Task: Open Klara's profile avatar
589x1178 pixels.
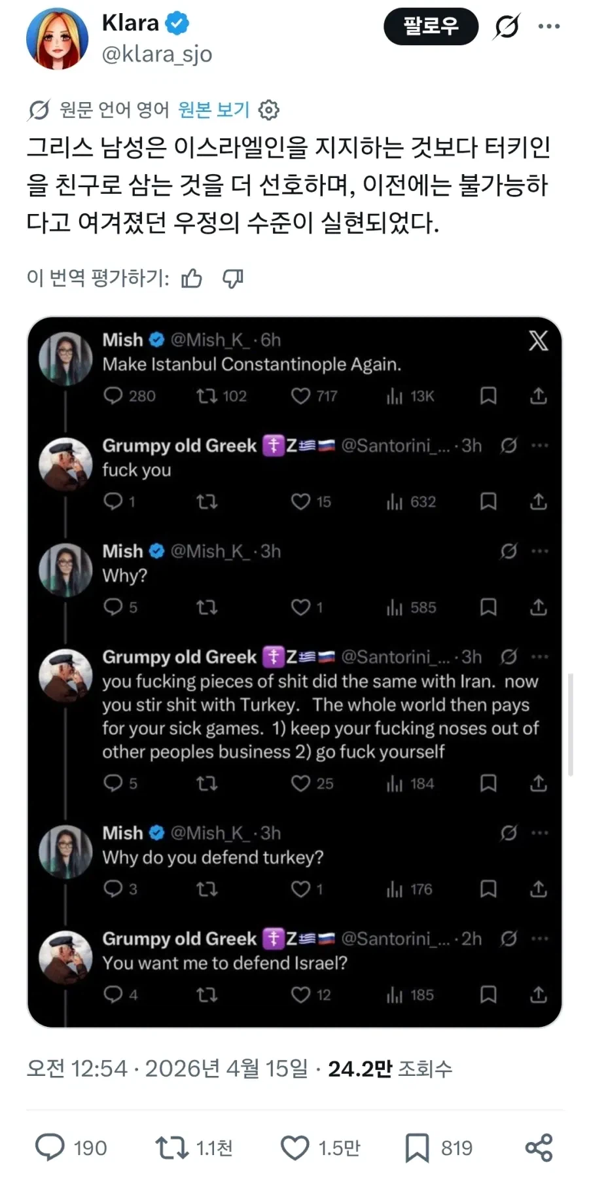Action: pyautogui.click(x=57, y=38)
